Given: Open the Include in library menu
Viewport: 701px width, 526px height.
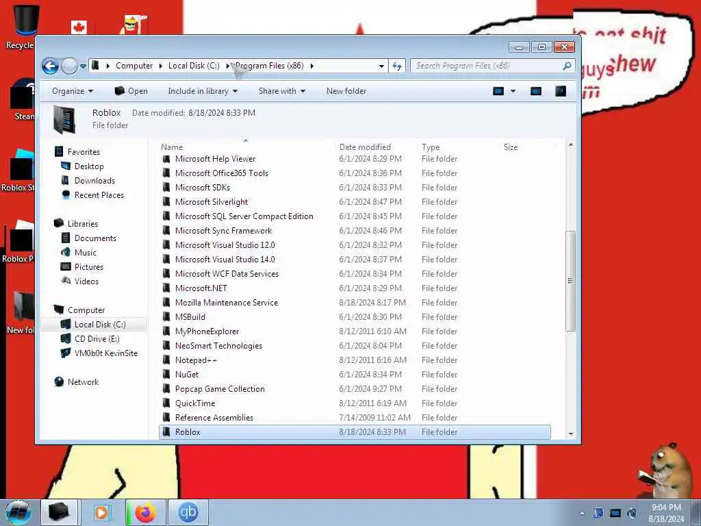Looking at the screenshot, I should (x=203, y=91).
